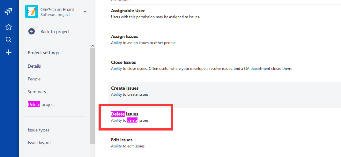341x157 pixels.
Task: Click the Ollie'Scrum Board project avatar
Action: pos(32,11)
